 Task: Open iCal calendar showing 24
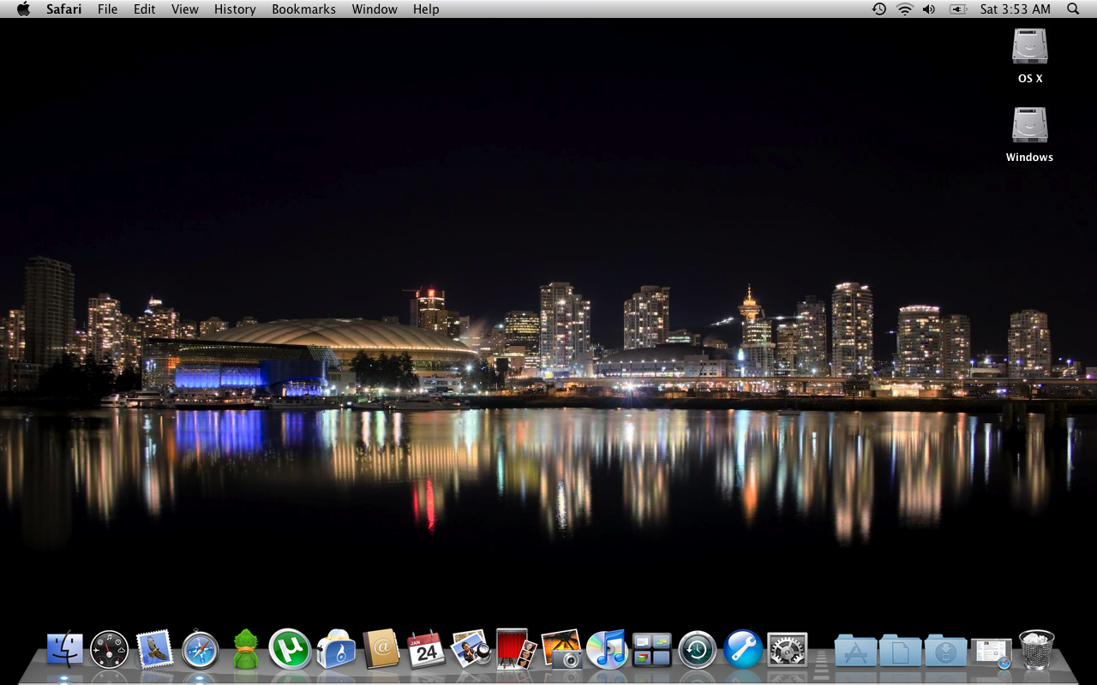pos(426,650)
